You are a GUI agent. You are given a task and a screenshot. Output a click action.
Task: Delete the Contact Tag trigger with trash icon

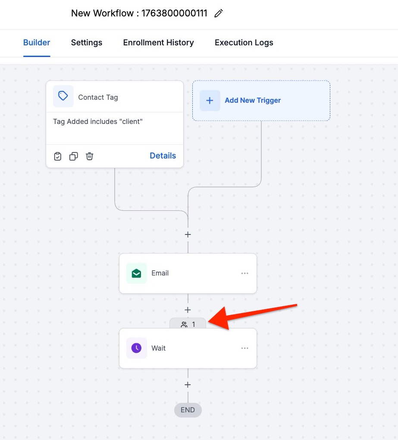coord(89,156)
